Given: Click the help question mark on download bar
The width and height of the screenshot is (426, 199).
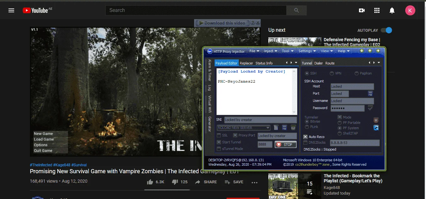Looking at the screenshot, I should point(253,23).
